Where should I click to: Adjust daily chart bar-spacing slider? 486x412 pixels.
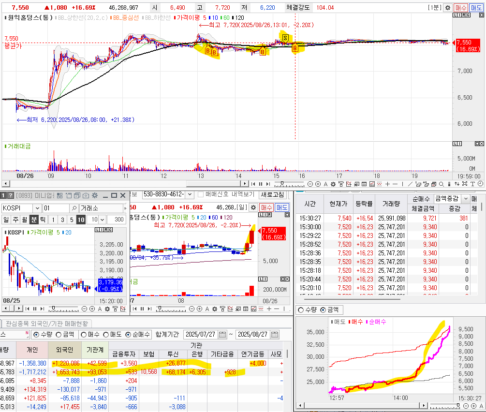tap(160, 309)
